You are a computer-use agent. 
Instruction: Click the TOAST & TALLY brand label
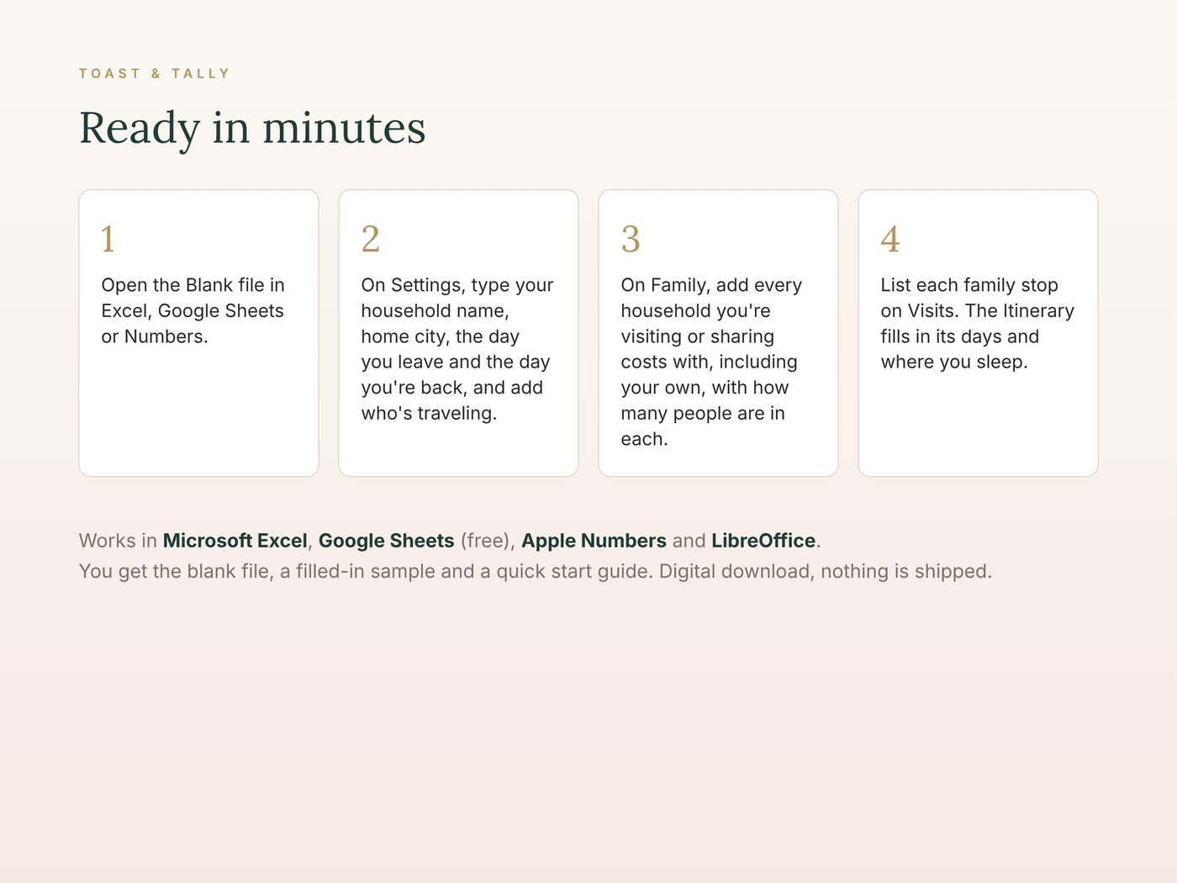pos(154,74)
